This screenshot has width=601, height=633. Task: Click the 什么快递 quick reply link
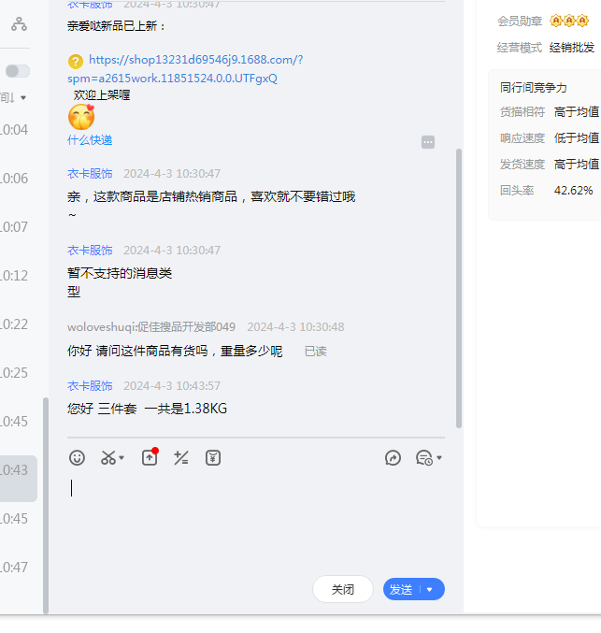[90, 140]
